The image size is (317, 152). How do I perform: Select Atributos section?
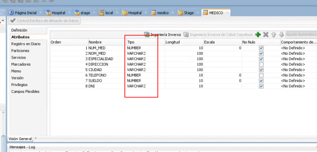pos(20,37)
